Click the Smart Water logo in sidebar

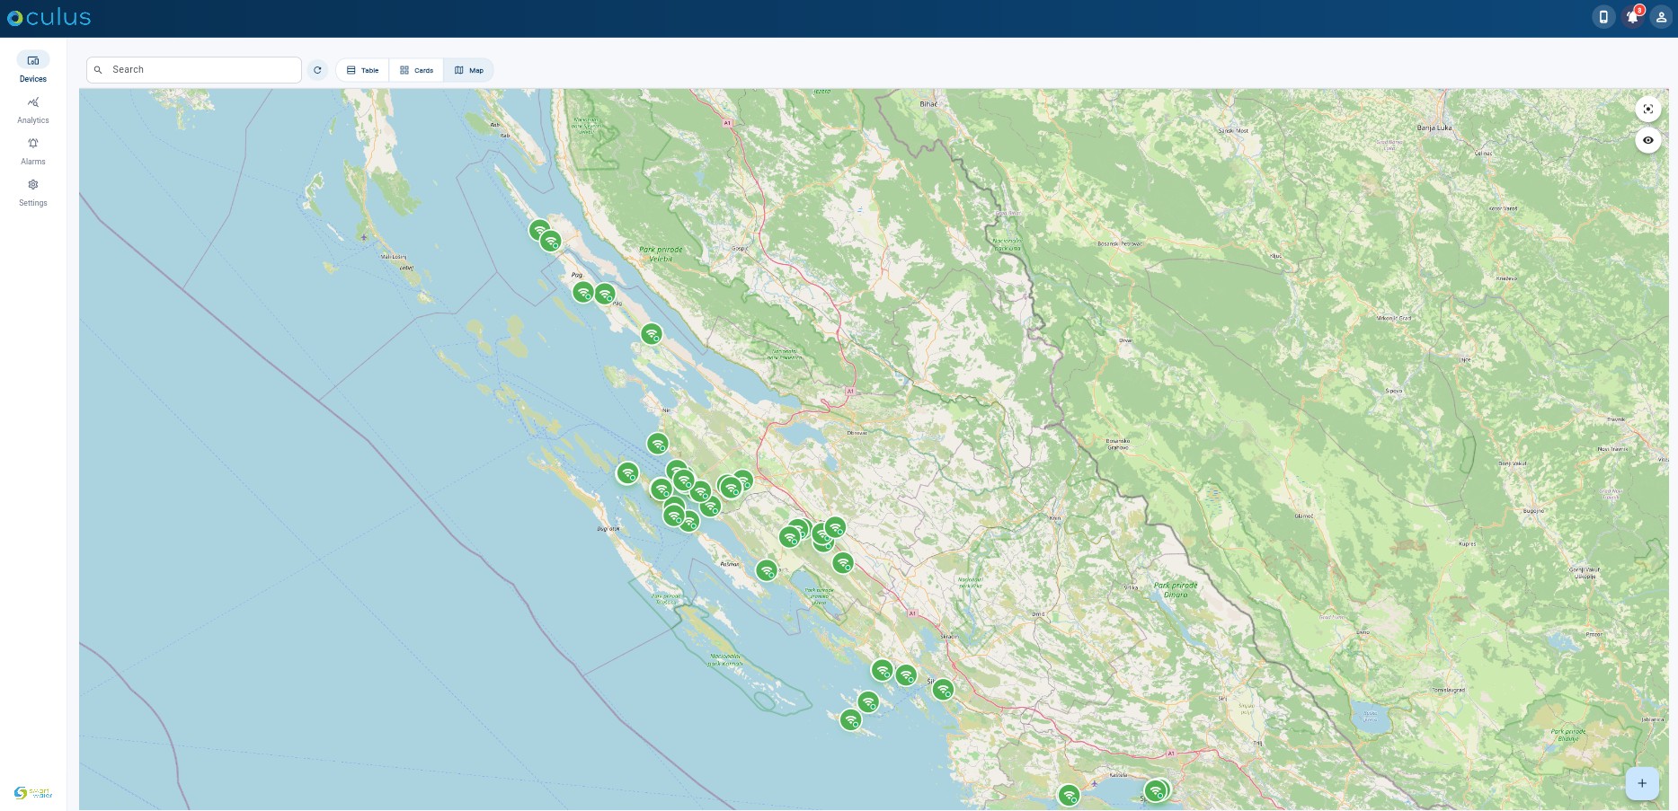point(33,792)
